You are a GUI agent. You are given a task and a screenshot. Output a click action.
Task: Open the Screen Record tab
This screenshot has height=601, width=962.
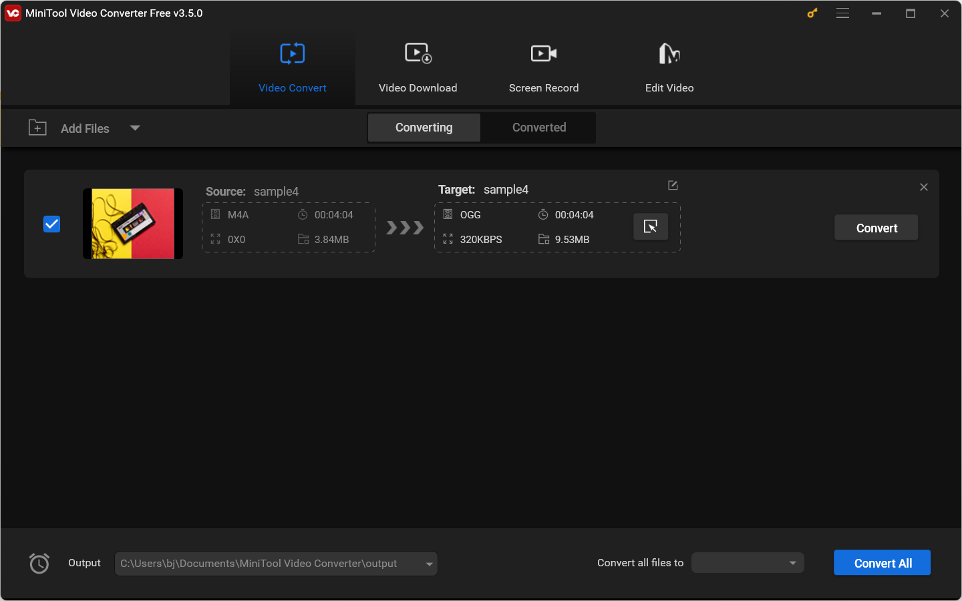coord(544,67)
